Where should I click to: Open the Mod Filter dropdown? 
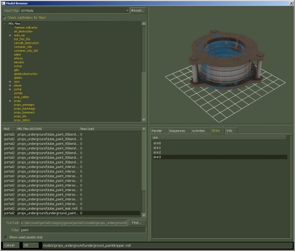(75, 10)
